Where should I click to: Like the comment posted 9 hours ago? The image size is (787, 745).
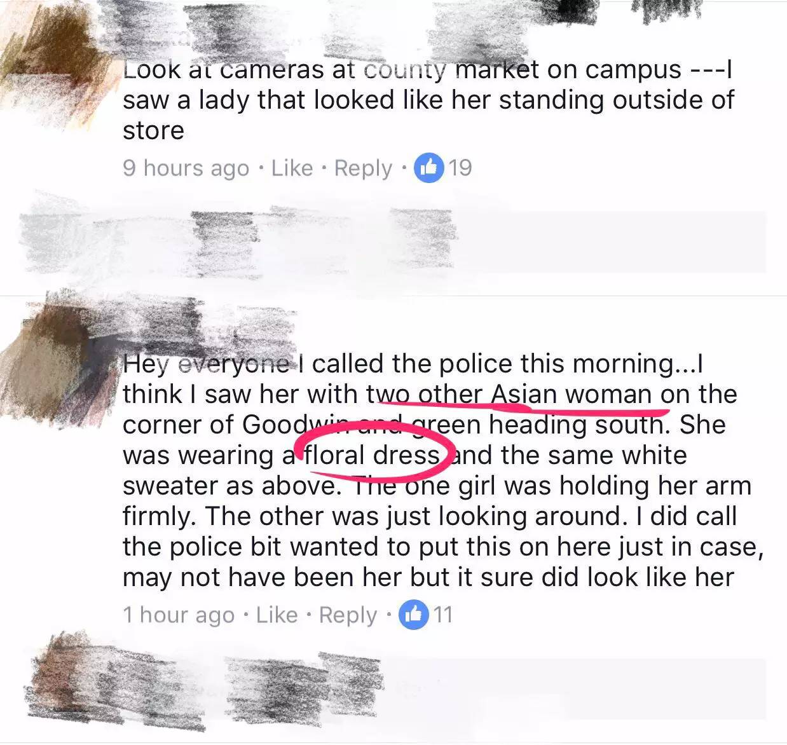pyautogui.click(x=292, y=168)
